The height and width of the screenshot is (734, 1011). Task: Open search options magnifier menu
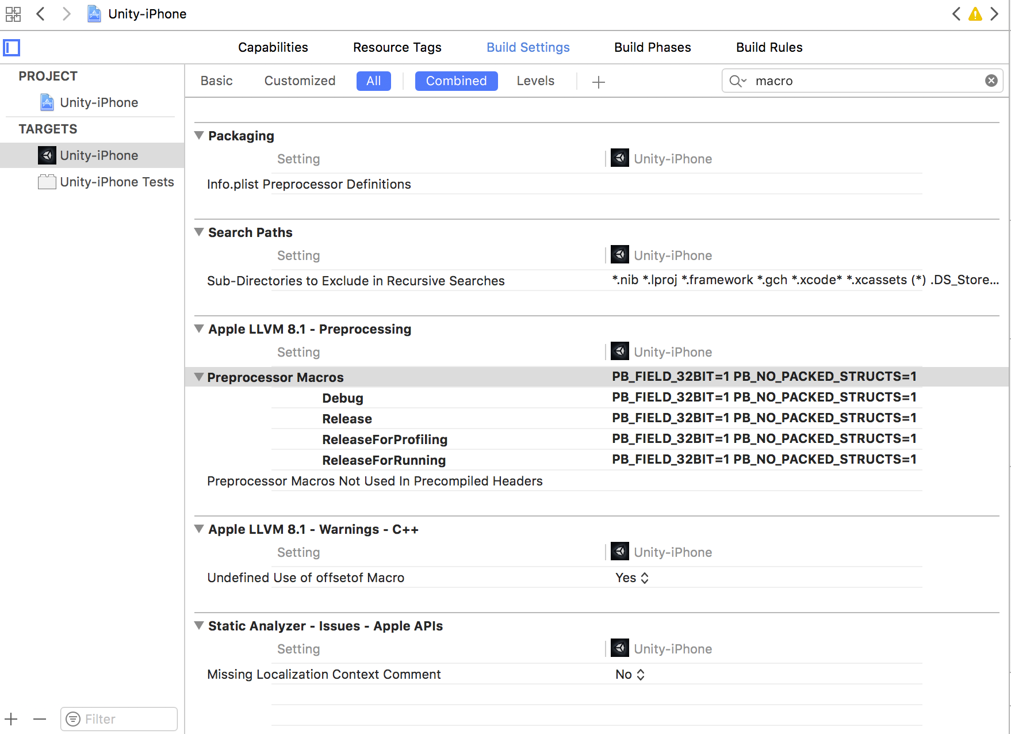738,81
